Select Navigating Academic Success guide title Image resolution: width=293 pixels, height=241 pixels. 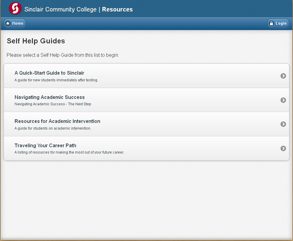(50, 97)
